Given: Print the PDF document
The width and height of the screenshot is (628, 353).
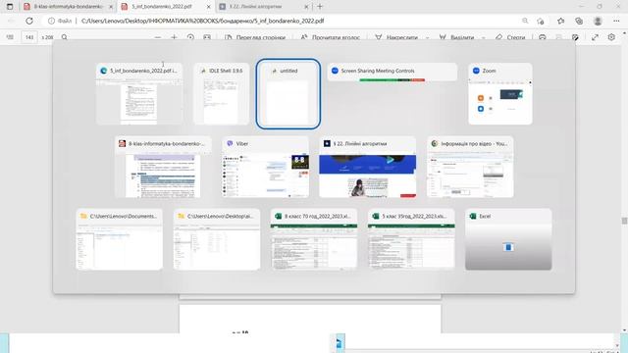Looking at the screenshot, I should click(x=543, y=37).
